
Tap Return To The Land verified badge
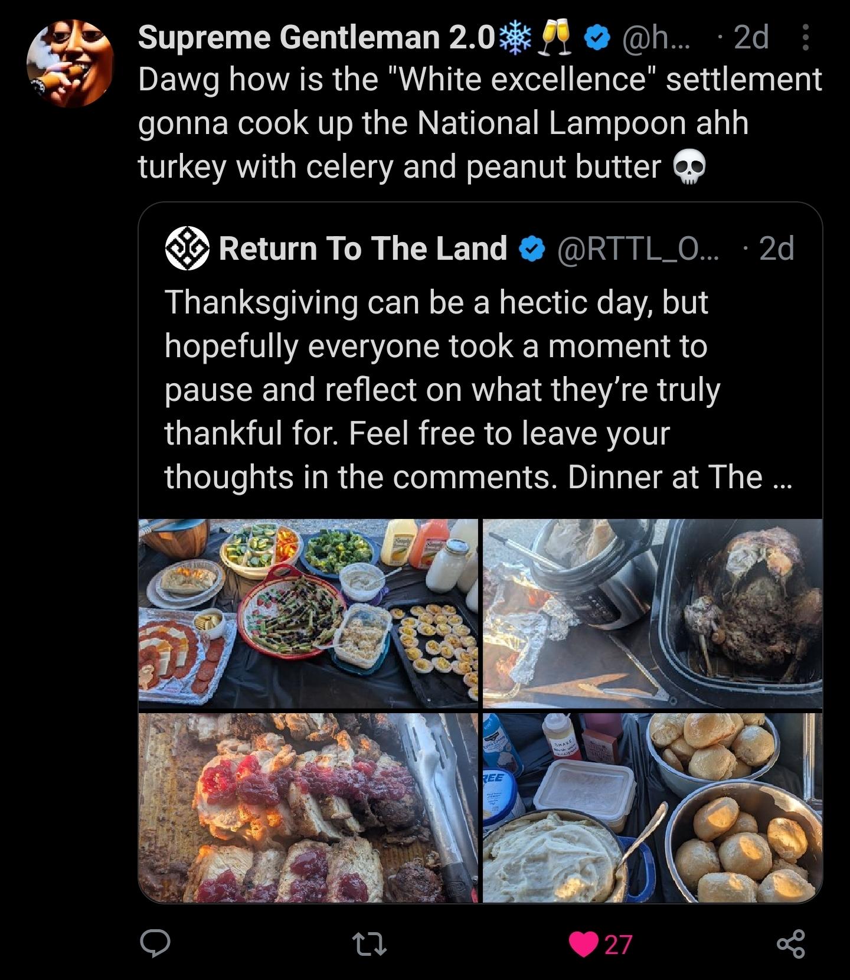click(532, 249)
